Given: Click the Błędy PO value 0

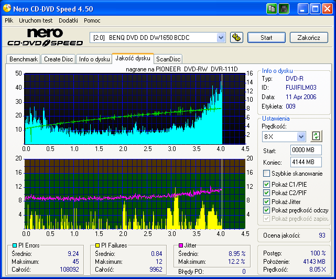Looking at the screenshot, I should tap(244, 272).
